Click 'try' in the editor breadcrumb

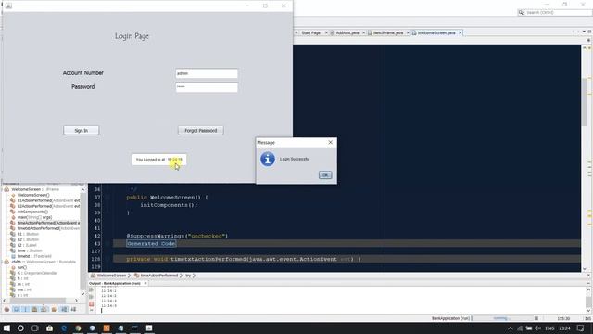188,276
